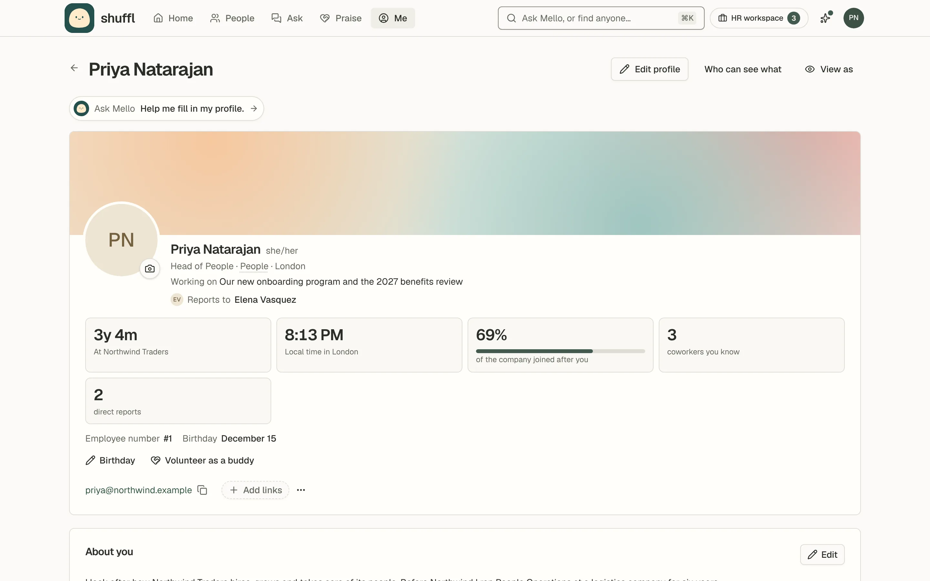Open the Praise tab
This screenshot has width=930, height=581.
point(340,18)
